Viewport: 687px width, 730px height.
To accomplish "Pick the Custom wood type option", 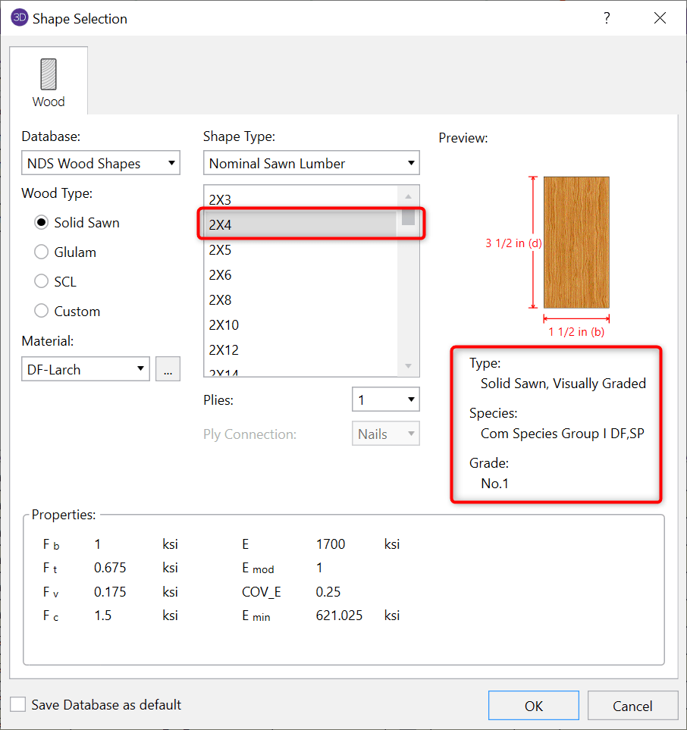I will tap(42, 312).
